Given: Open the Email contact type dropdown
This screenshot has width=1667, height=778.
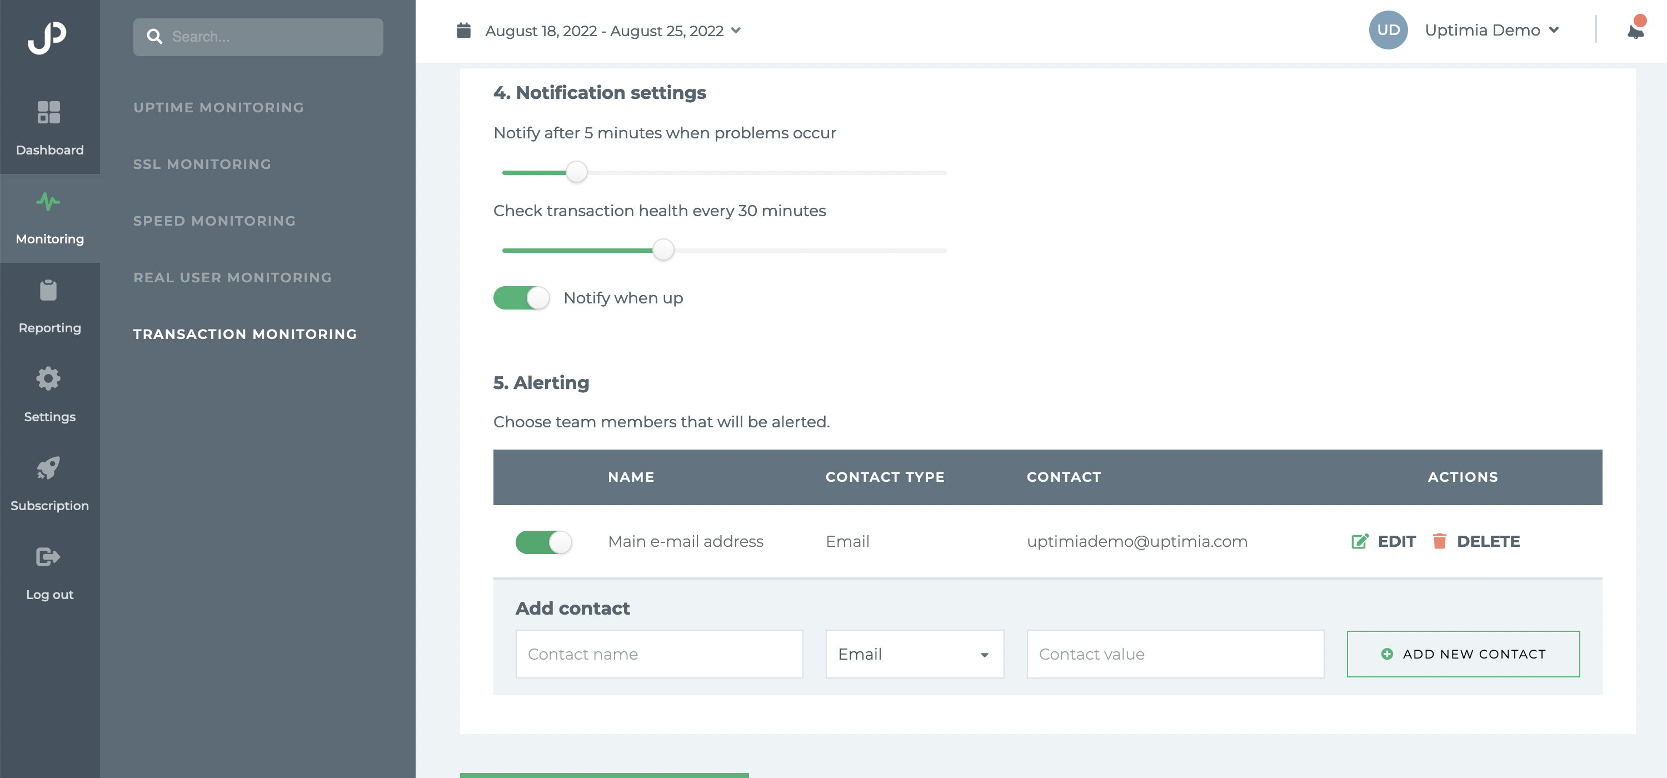Looking at the screenshot, I should click(x=915, y=654).
